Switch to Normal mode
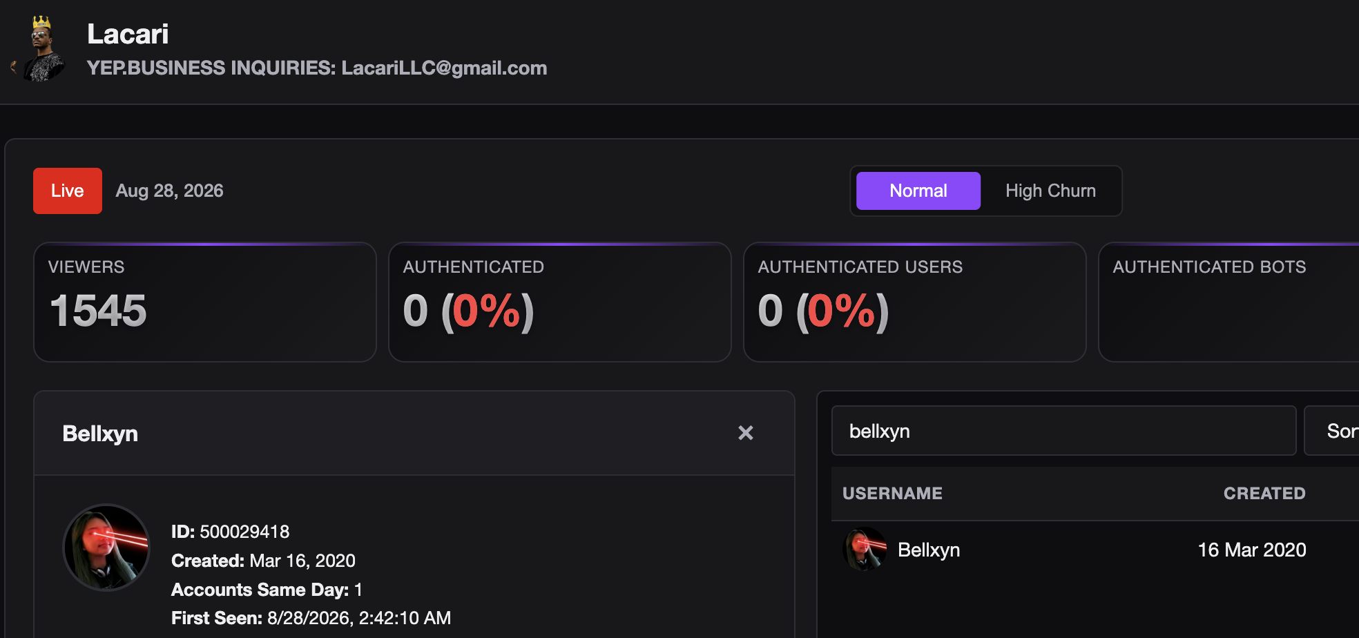This screenshot has width=1359, height=638. (x=918, y=191)
